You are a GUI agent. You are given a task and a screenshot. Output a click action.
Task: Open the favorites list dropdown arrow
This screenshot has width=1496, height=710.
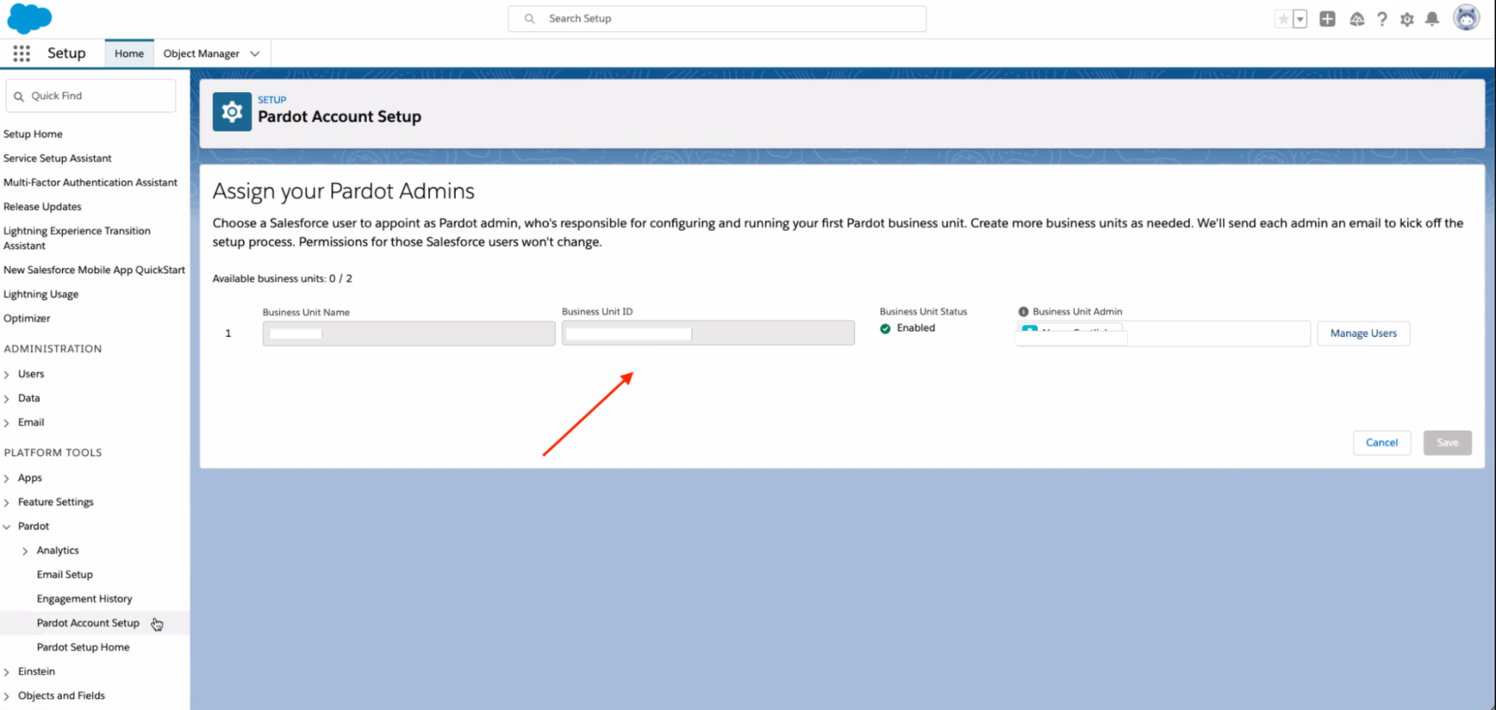[1300, 19]
